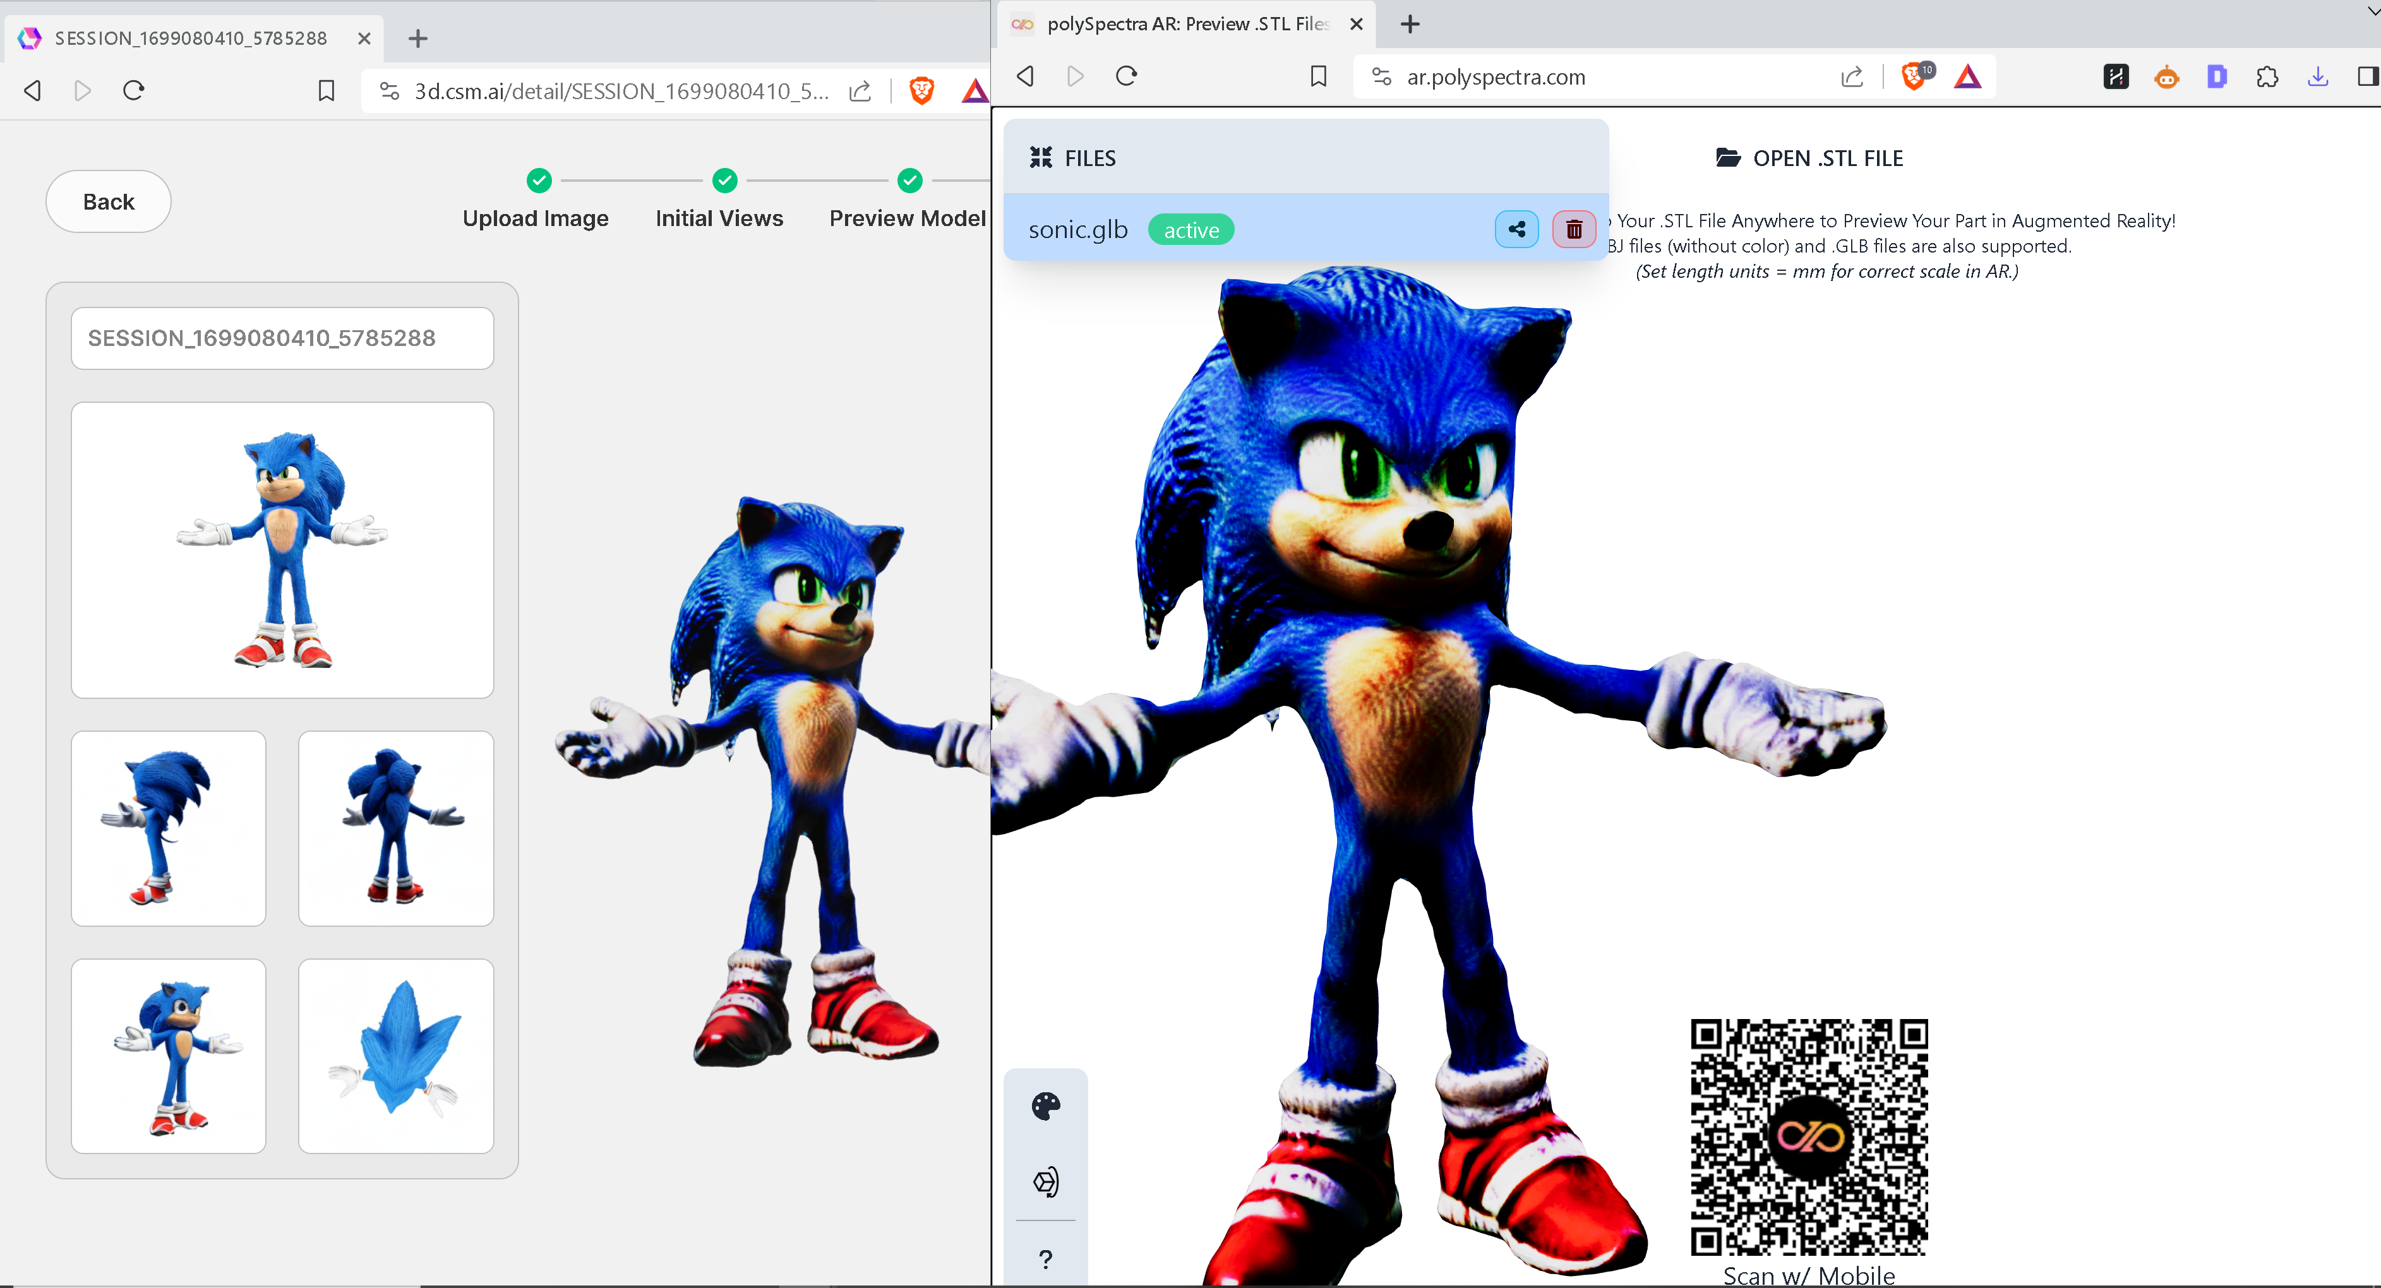The width and height of the screenshot is (2381, 1288).
Task: Go back in the left browser window
Action: click(x=32, y=90)
